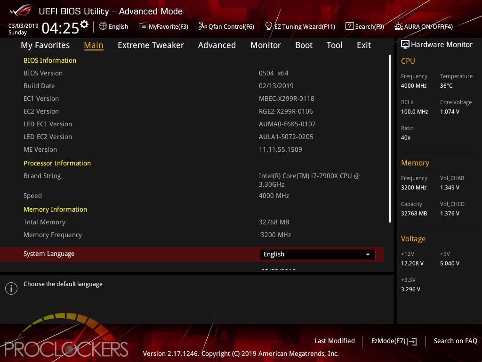The image size is (482, 362).
Task: Click the vertical scrollbar of the Main list
Action: point(390,139)
